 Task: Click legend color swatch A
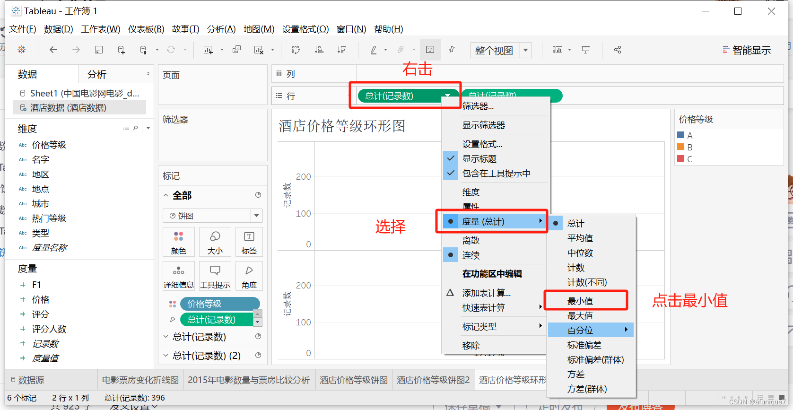click(681, 135)
